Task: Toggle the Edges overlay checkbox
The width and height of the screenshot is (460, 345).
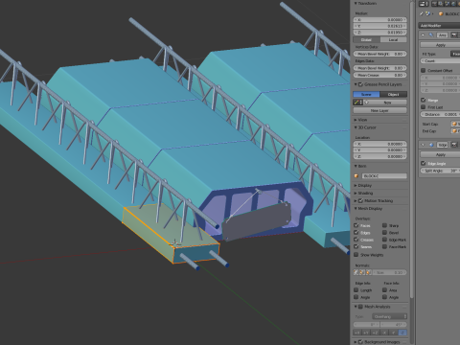Action: tap(356, 232)
